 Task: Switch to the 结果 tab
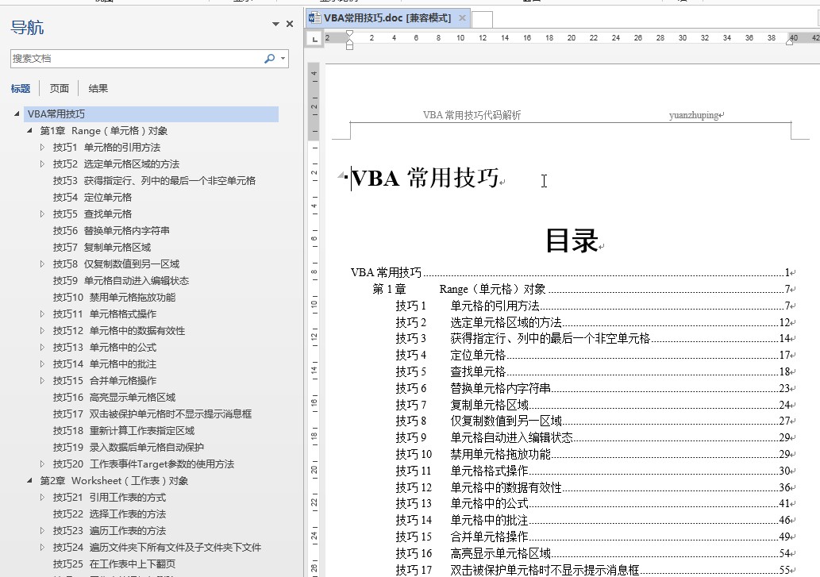tap(98, 89)
